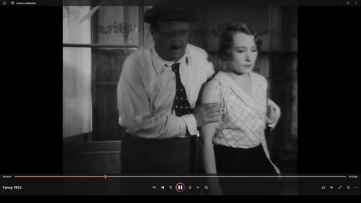Click the seek bar position thumb
Viewport: 361px width, 203px height.
pyautogui.click(x=105, y=176)
